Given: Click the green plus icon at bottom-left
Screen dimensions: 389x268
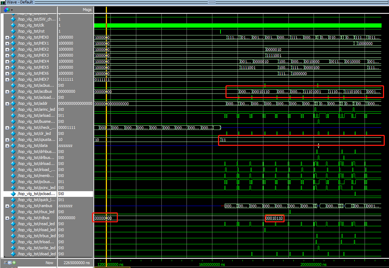Looking at the screenshot, I should pyautogui.click(x=15, y=263).
